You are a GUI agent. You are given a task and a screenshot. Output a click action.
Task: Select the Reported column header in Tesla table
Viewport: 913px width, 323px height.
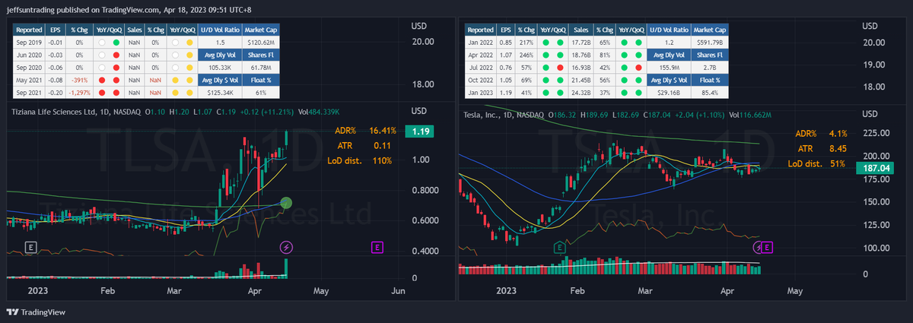point(480,29)
